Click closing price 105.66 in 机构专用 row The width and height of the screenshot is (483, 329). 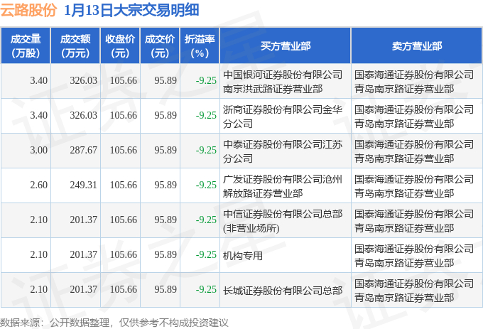click(124, 254)
